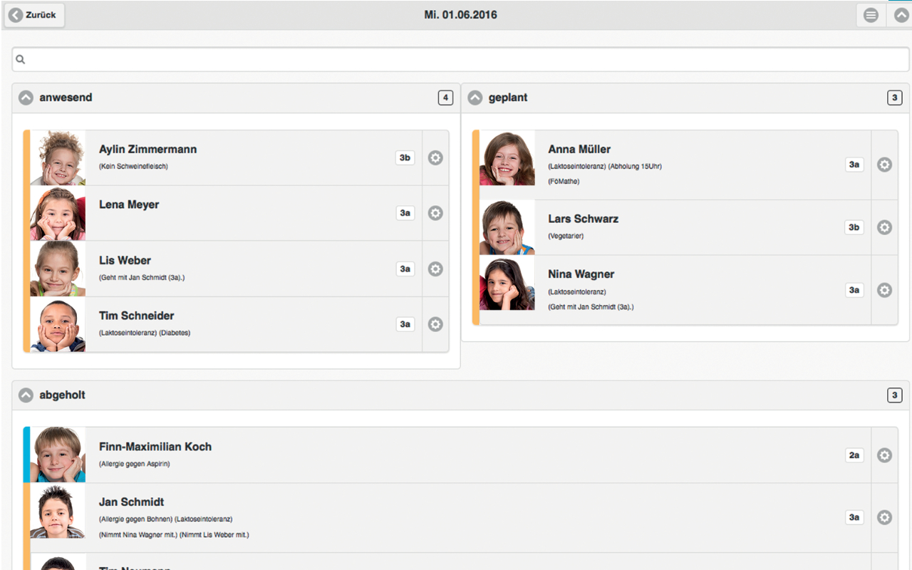Open gear options for Lars Schwarz
Viewport: 912px width, 570px height.
(884, 227)
